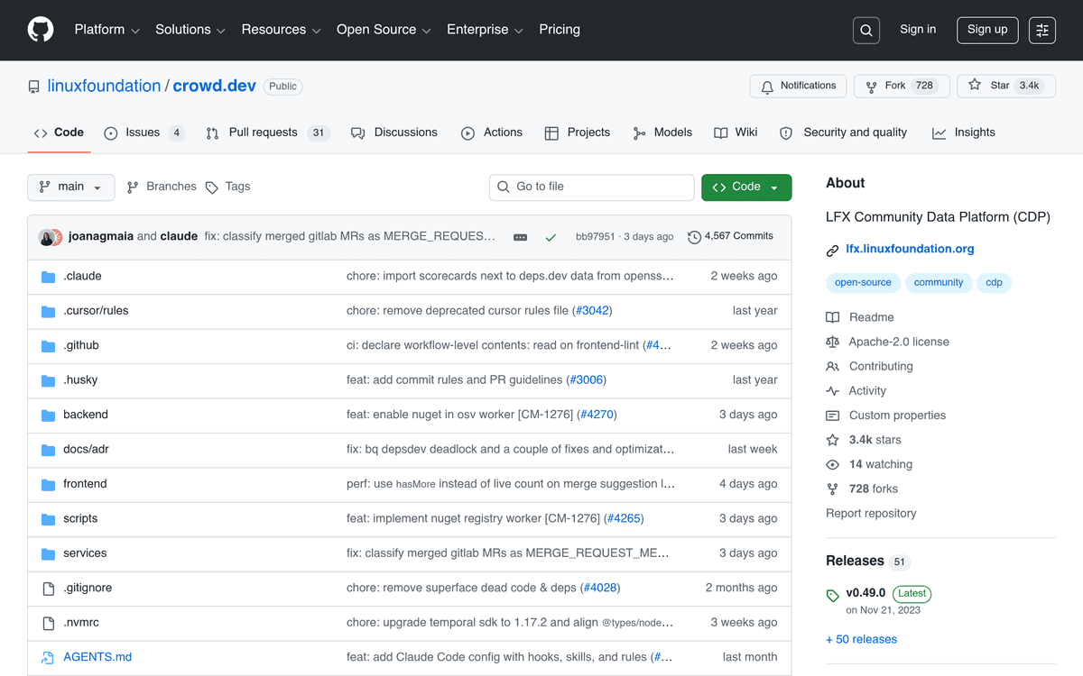Viewport: 1083px width, 676px height.
Task: Switch to the Issues tab
Action: 143,132
